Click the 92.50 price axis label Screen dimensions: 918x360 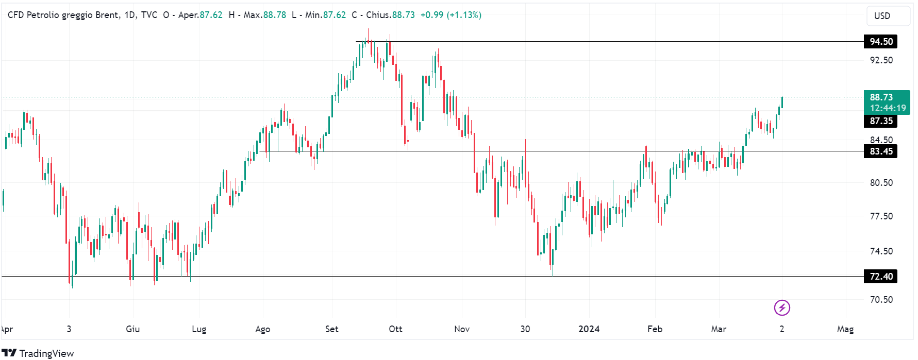[881, 60]
